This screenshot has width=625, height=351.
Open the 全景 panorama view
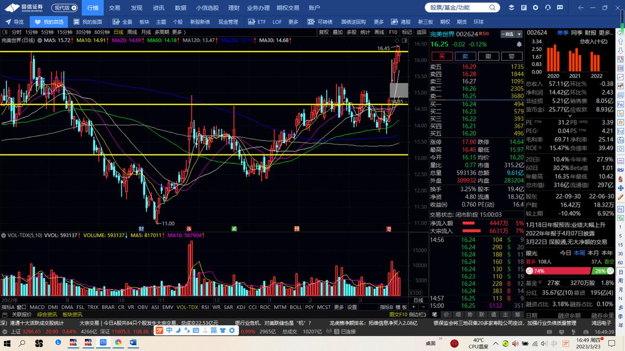[x=123, y=22]
